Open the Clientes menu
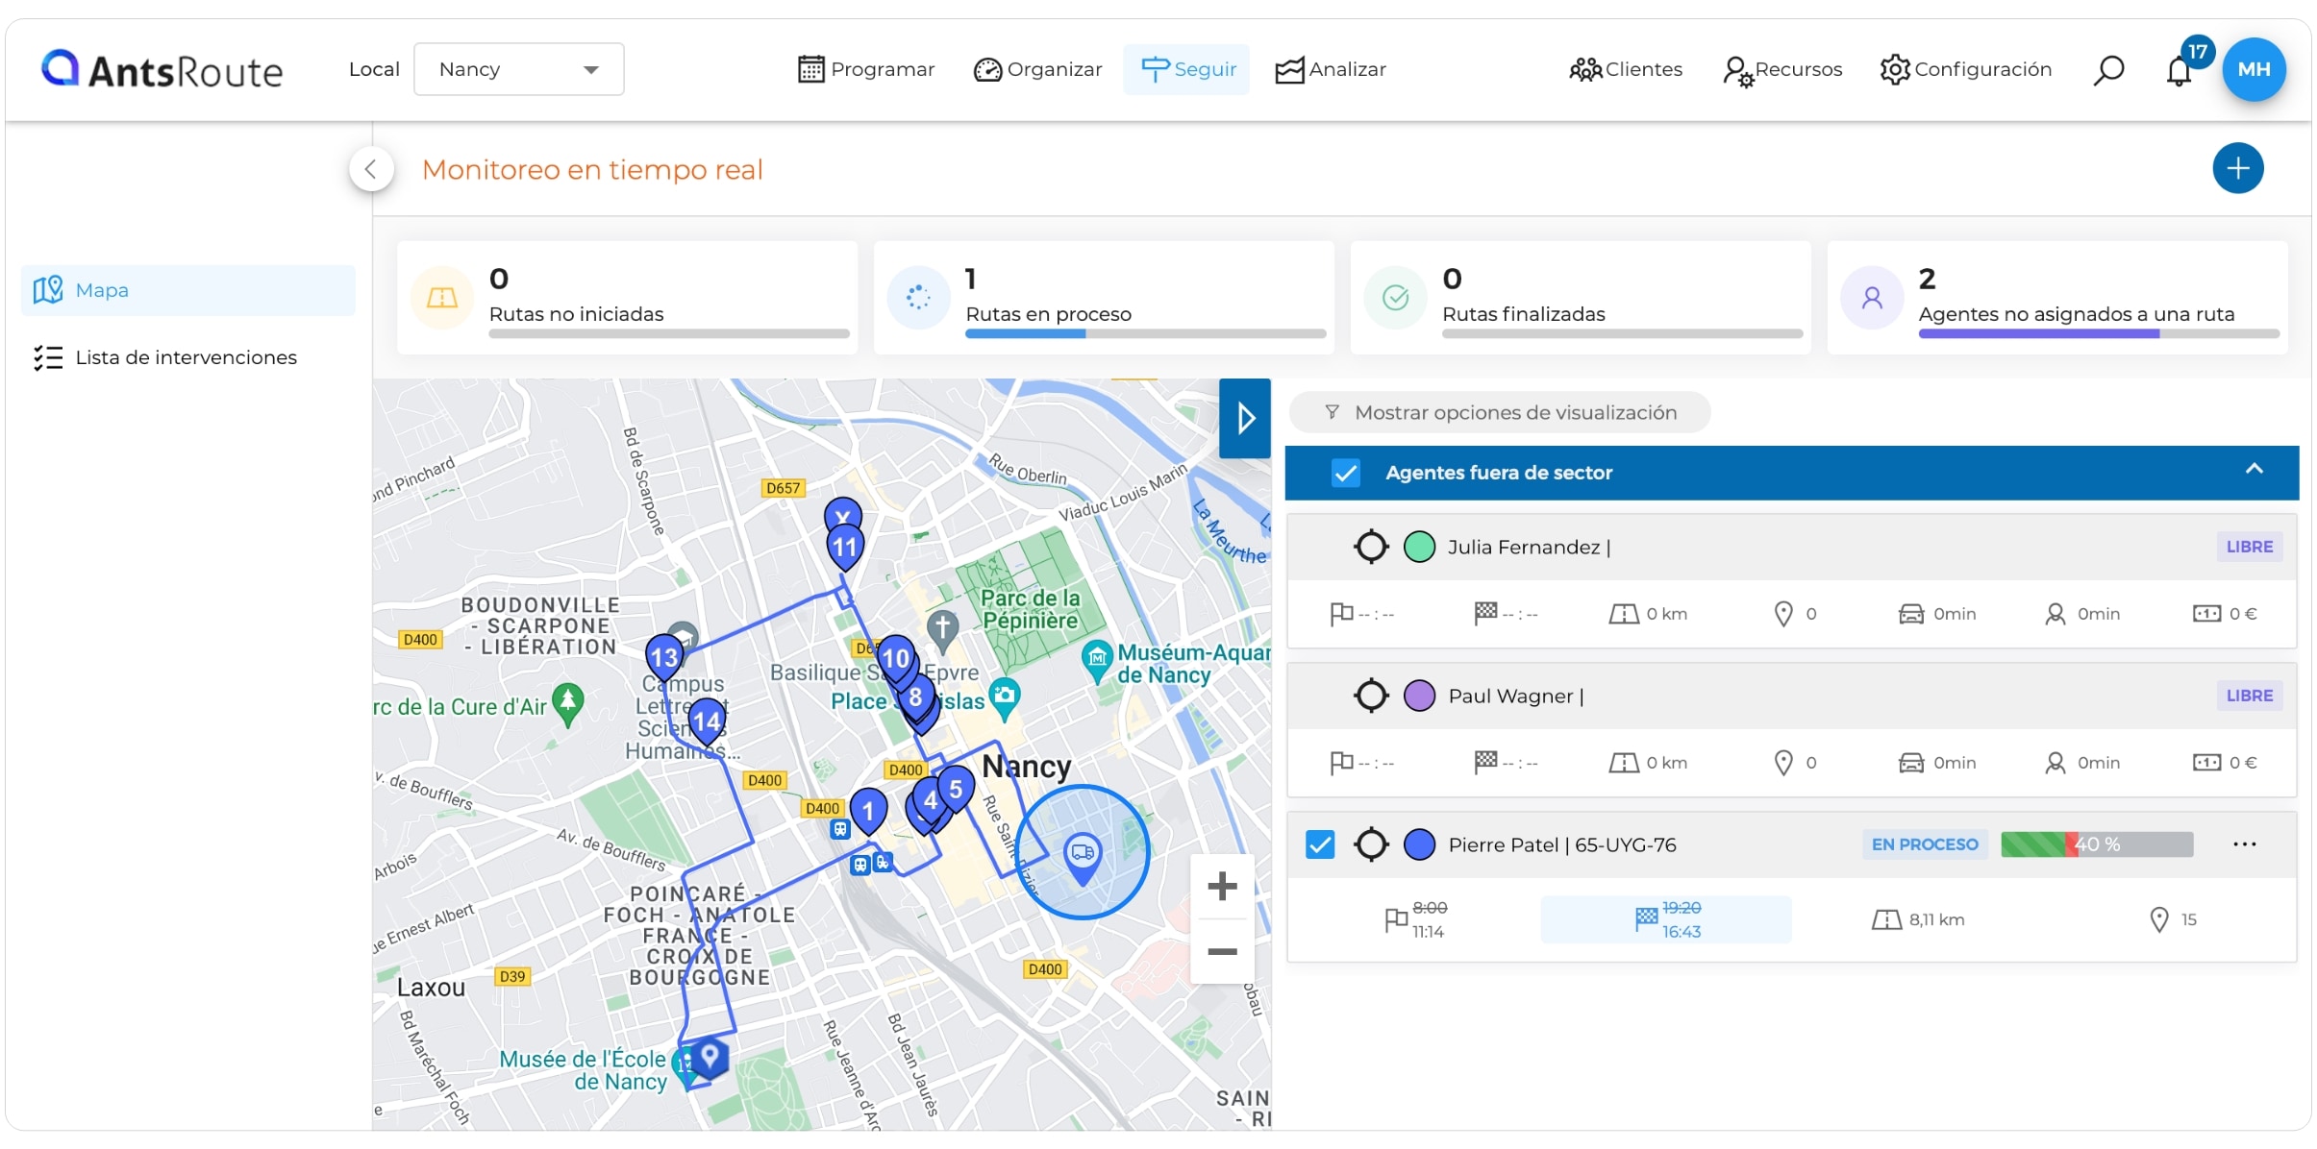Screen dimensions: 2317x1149 click(1626, 69)
